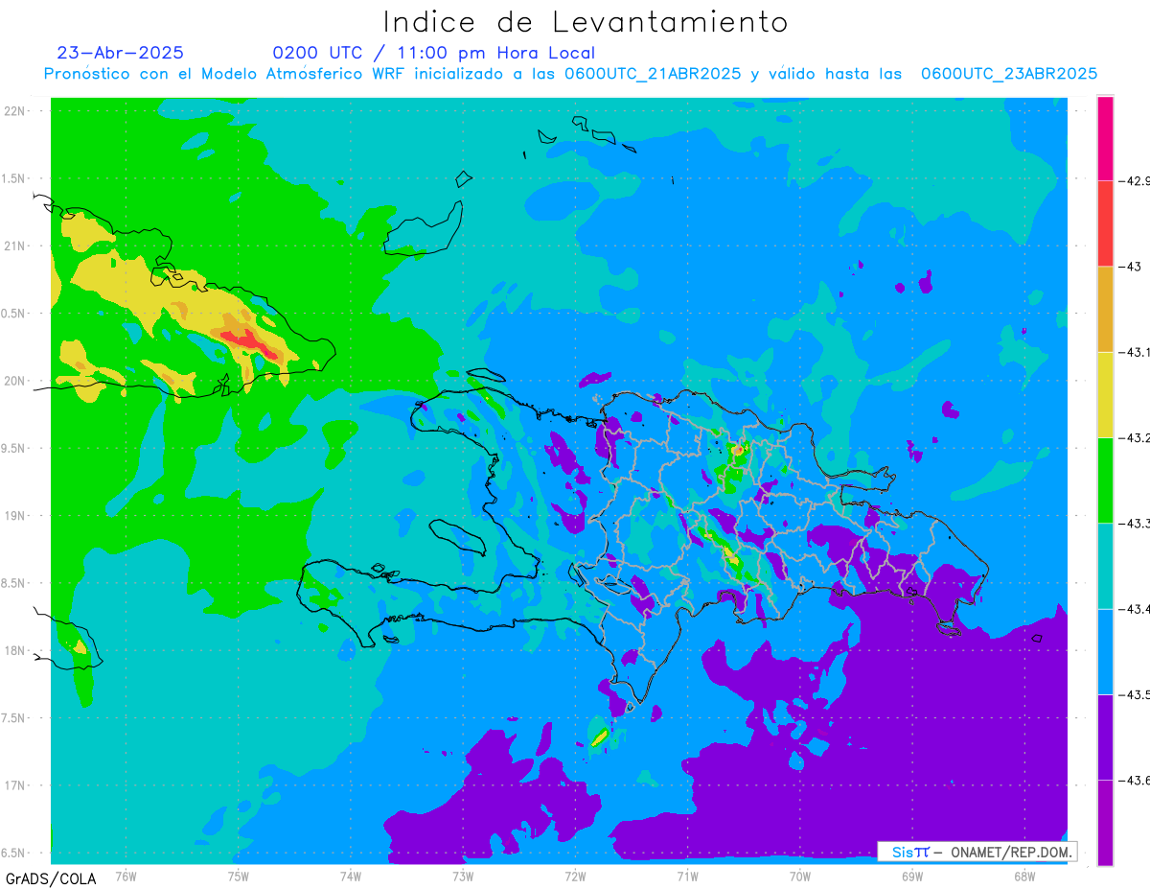Pick the magenta swatch at the top of the color bar
The image size is (1150, 889).
coord(1105,138)
